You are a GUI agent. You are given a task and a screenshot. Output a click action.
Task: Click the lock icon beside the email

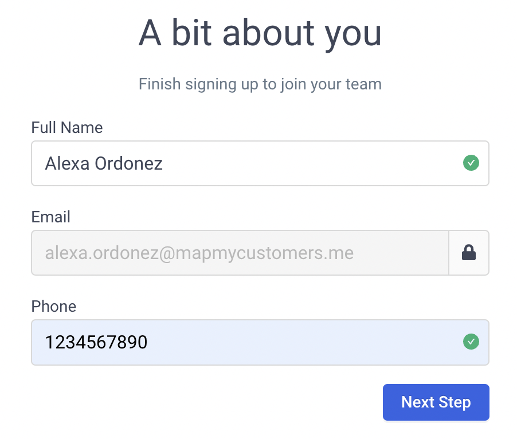pos(468,253)
